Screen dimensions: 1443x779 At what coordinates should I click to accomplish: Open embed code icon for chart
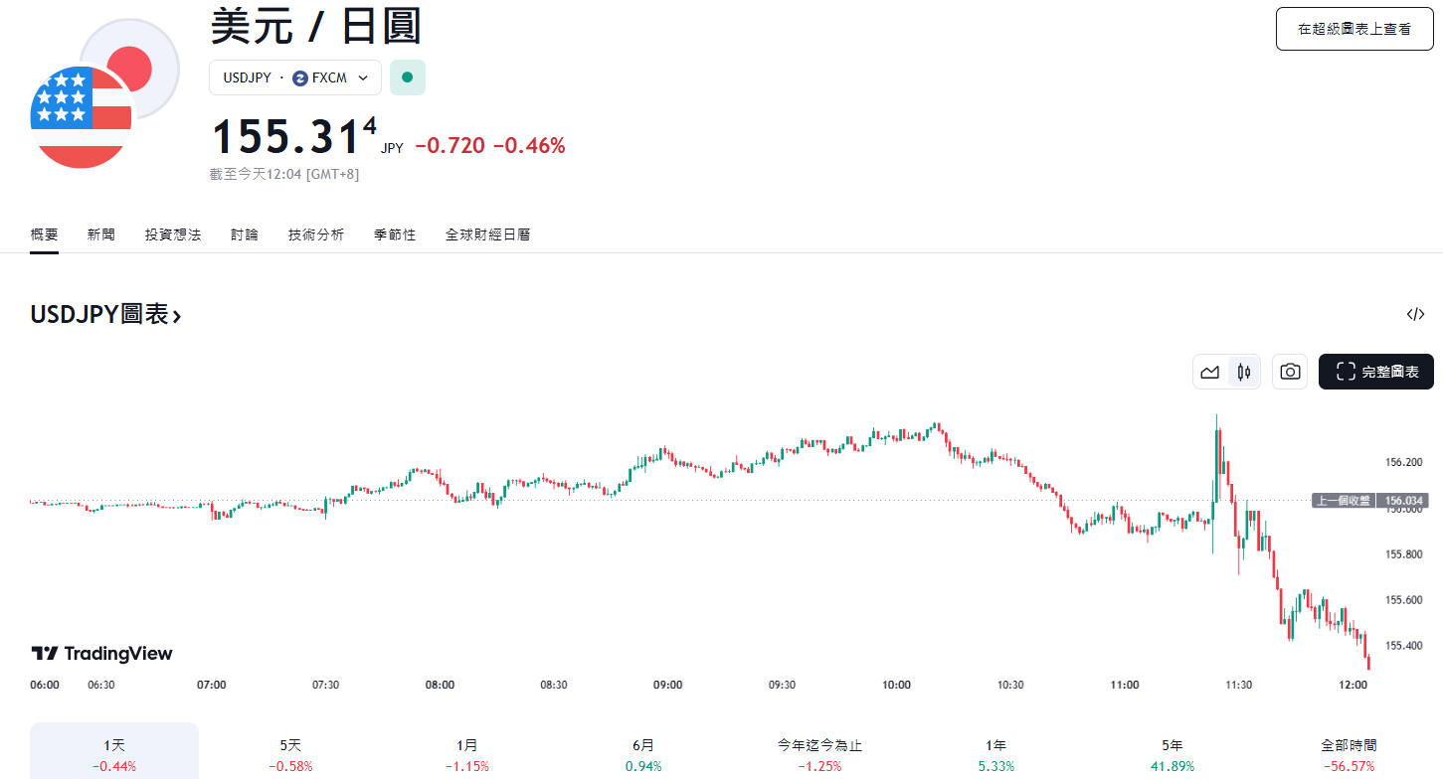[x=1415, y=315]
